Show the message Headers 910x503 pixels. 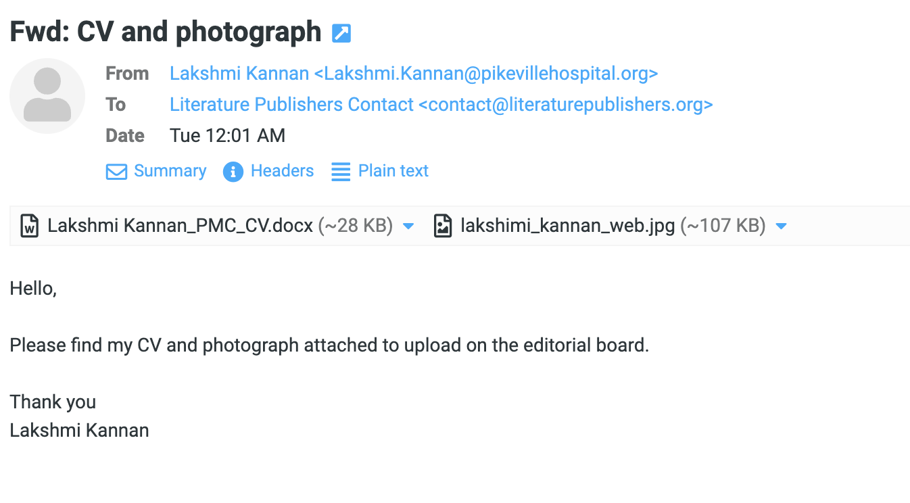(x=282, y=171)
